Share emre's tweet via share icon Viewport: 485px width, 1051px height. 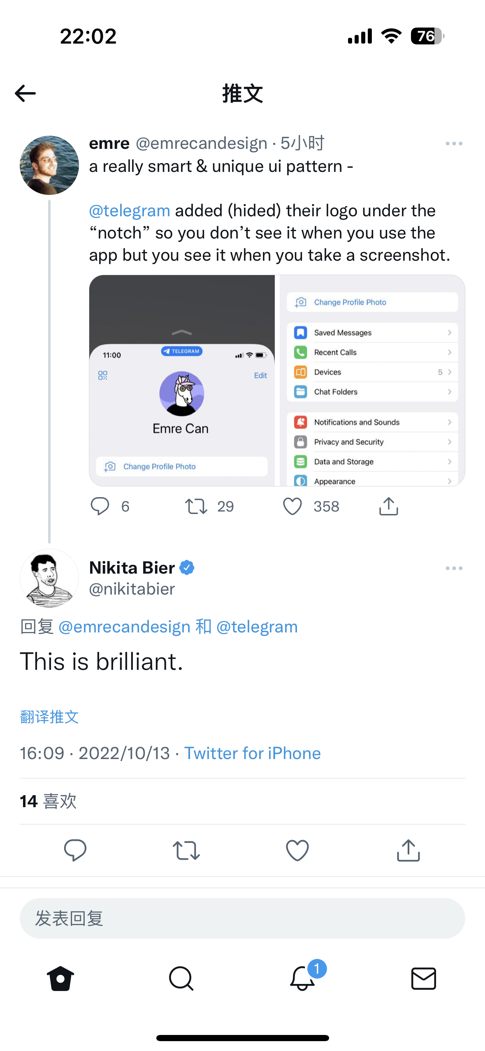pyautogui.click(x=388, y=506)
